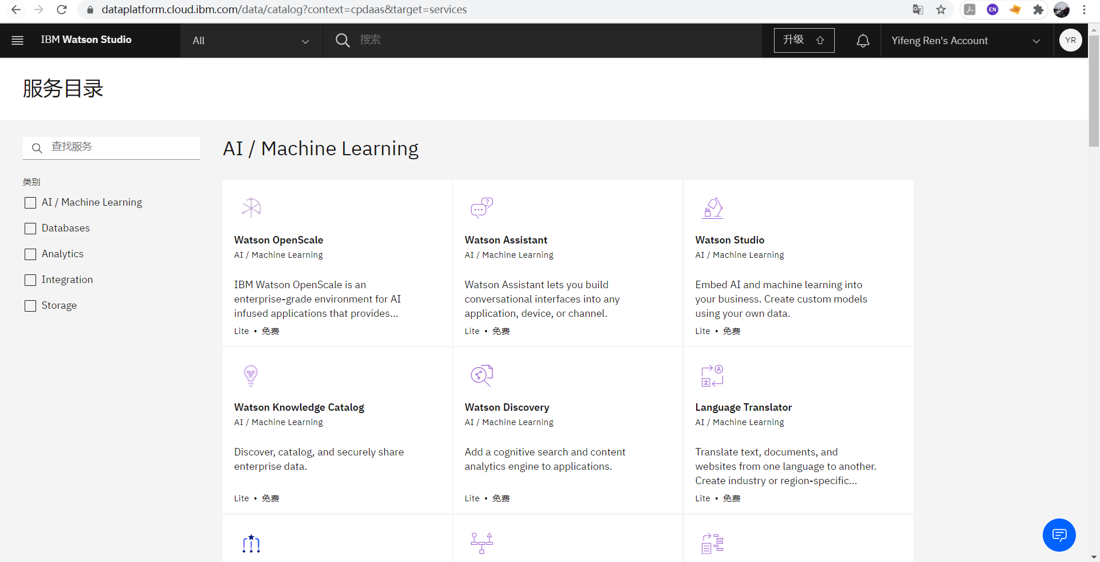Click the top search magnifier icon
The height and width of the screenshot is (562, 1100).
(343, 40)
